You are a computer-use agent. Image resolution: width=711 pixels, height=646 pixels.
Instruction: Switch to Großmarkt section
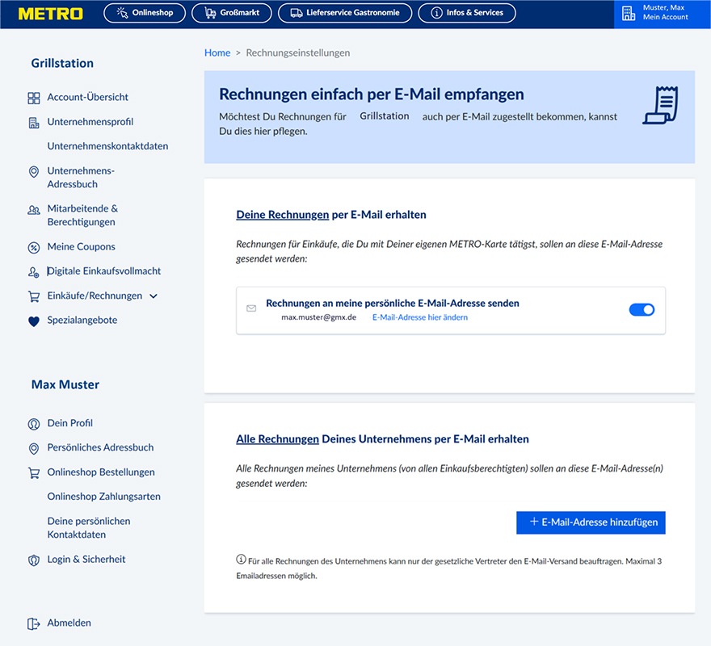(x=231, y=12)
